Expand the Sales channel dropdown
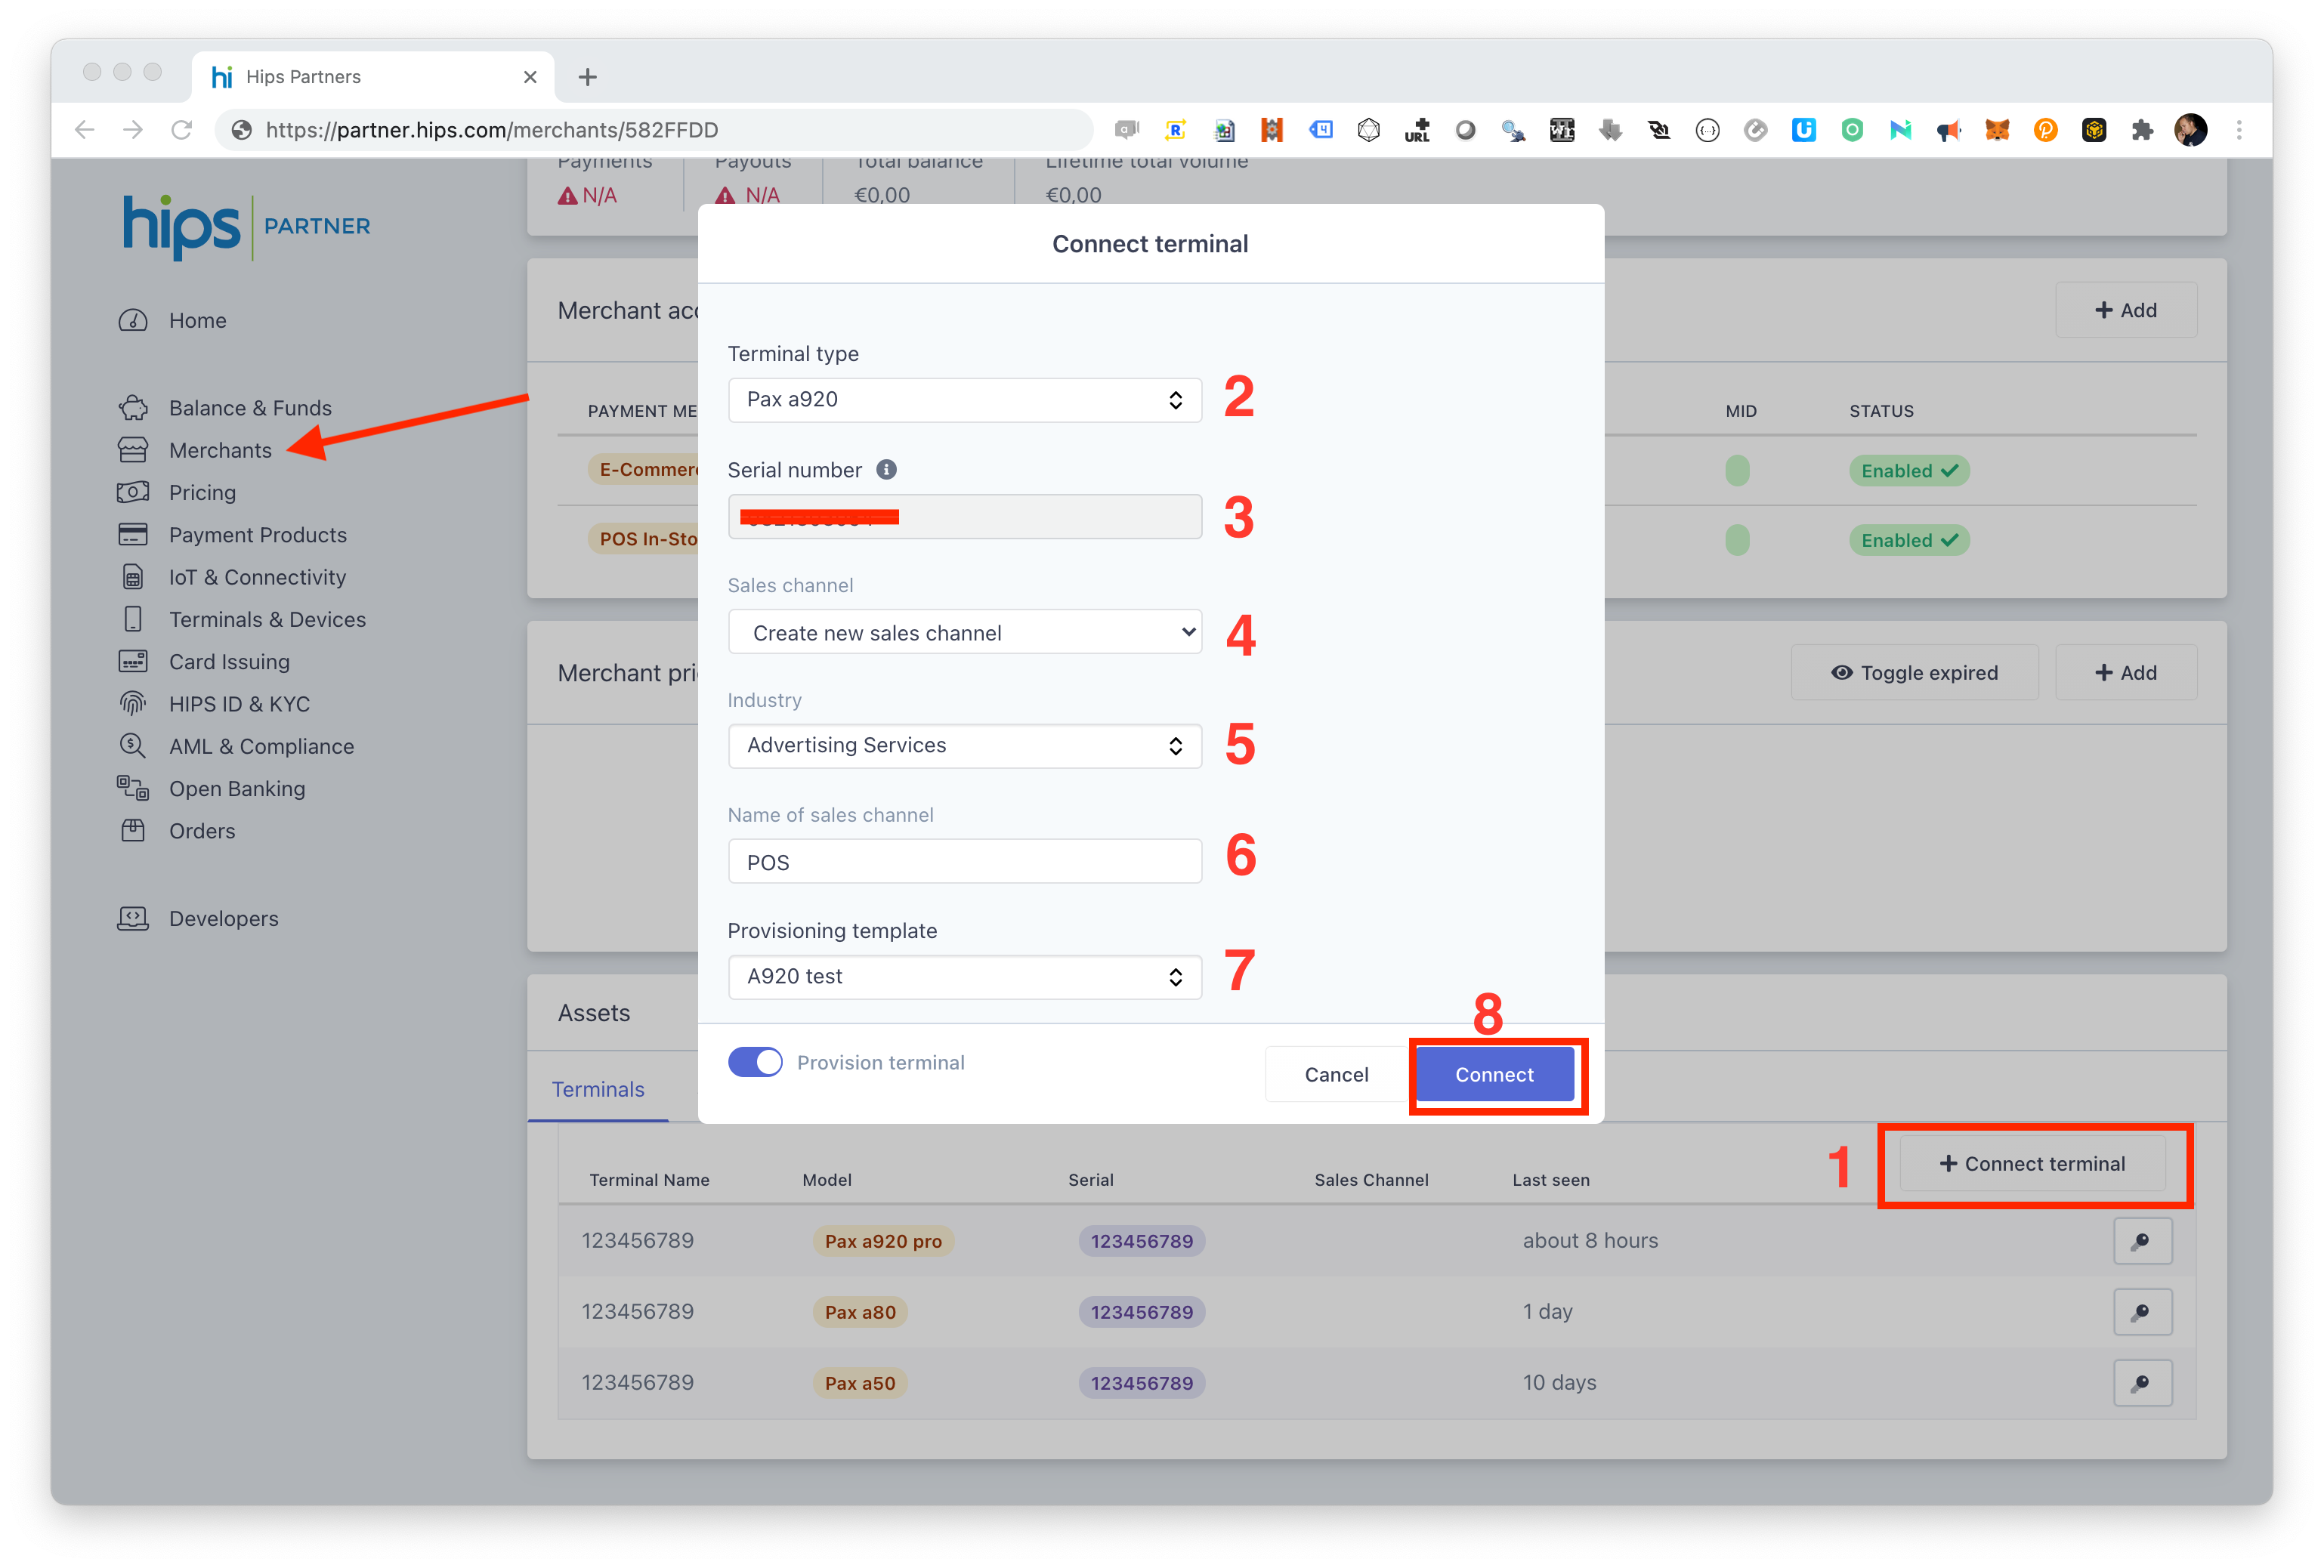The width and height of the screenshot is (2324, 1568). tap(964, 632)
